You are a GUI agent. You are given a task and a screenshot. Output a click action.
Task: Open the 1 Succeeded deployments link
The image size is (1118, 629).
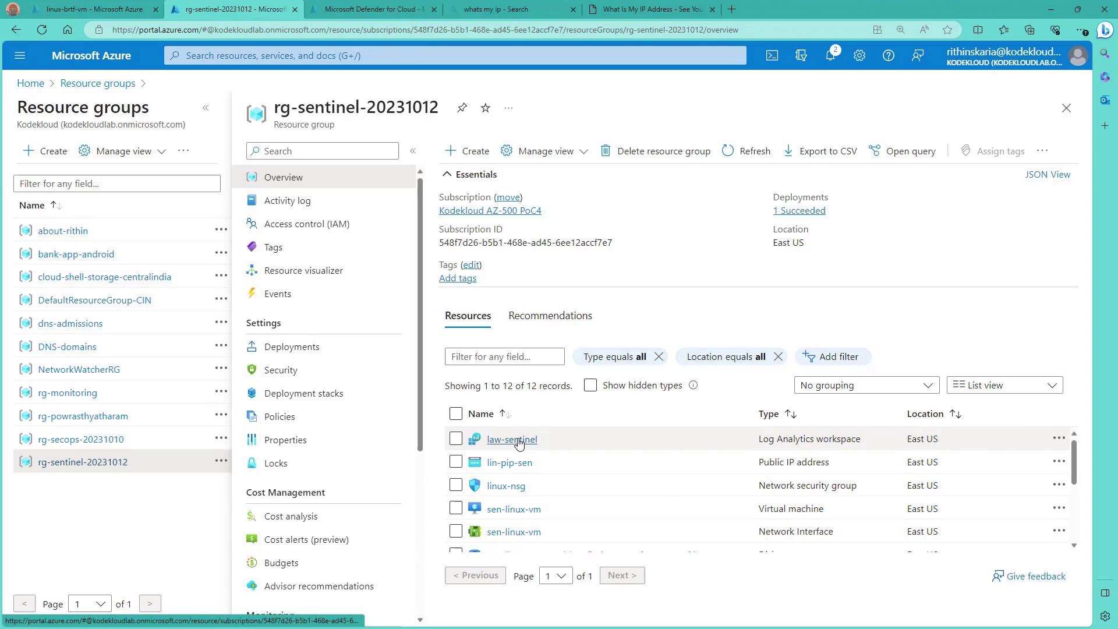coord(799,211)
